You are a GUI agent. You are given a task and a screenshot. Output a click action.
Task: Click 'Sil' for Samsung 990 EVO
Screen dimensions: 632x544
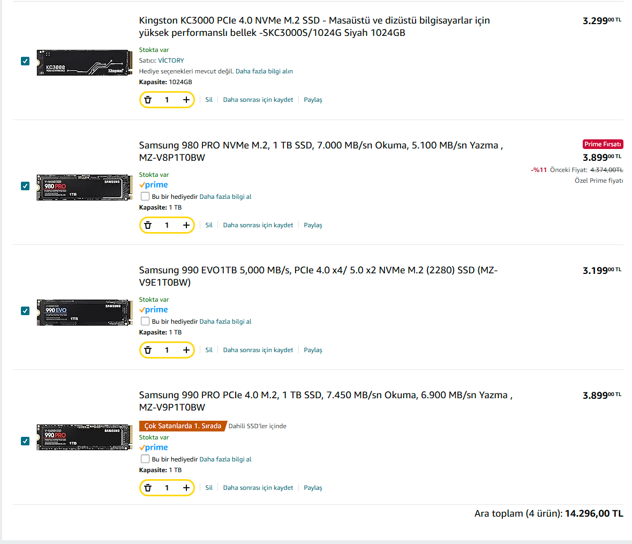(x=209, y=350)
